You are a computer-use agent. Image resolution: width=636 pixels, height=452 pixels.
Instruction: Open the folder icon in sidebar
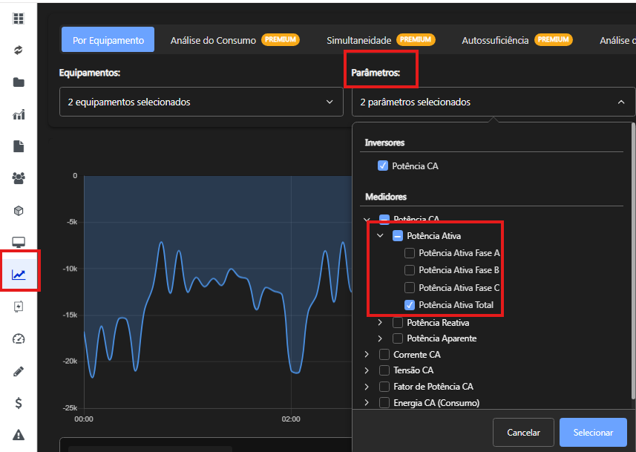click(x=19, y=82)
